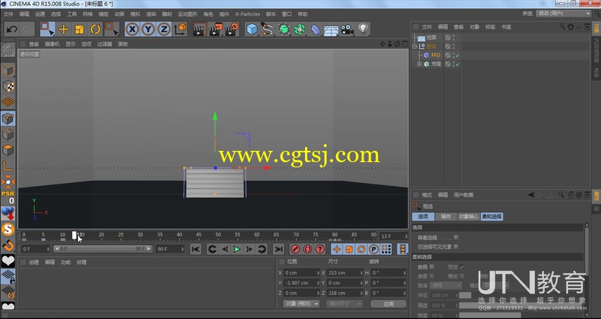Open the green array modeling icon

(x=300, y=29)
